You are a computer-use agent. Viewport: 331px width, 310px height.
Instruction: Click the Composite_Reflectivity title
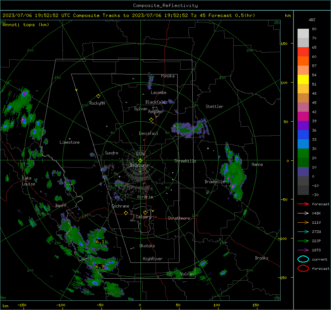(x=165, y=6)
